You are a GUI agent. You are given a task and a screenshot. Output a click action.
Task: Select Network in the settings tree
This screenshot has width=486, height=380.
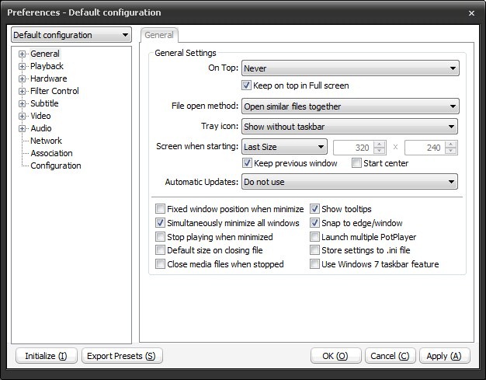[x=46, y=141]
